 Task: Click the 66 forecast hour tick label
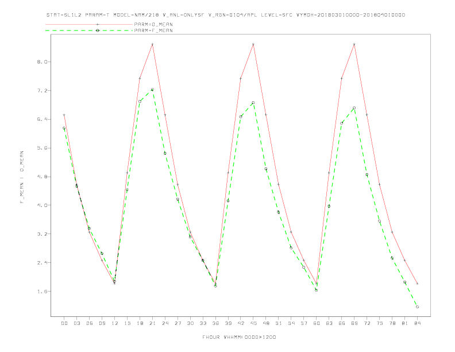click(x=342, y=323)
